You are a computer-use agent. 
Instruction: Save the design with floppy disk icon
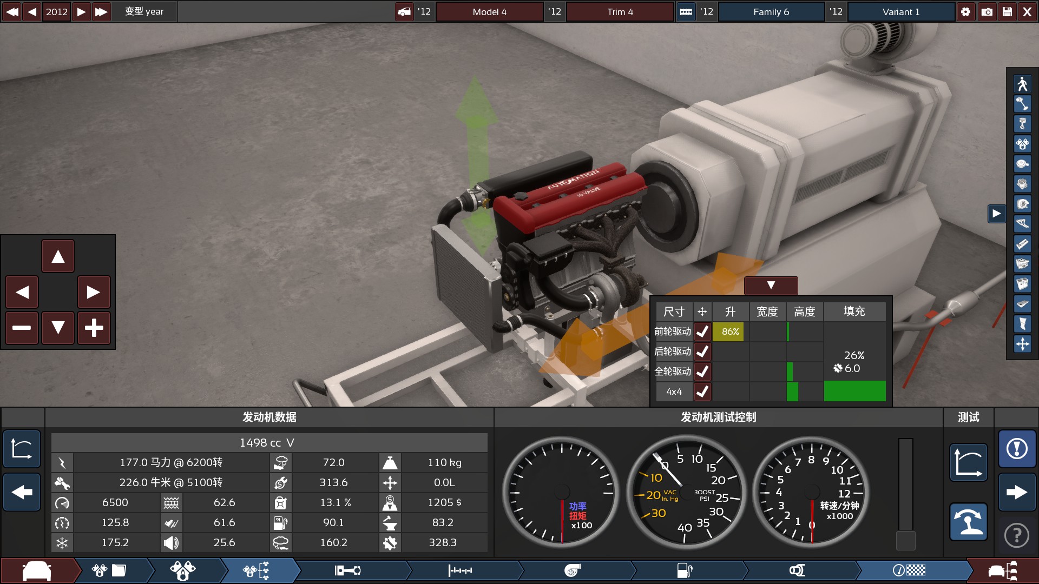coord(1007,11)
